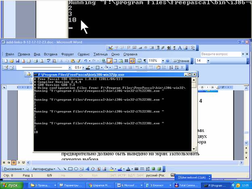Screen dimensions: 252x189
Task: Click the table Eraser icon
Action: click(12, 67)
